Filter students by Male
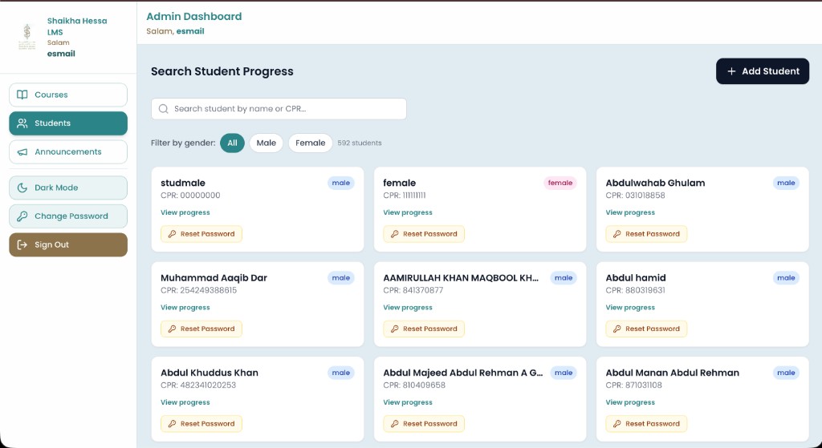The image size is (822, 448). (x=267, y=143)
